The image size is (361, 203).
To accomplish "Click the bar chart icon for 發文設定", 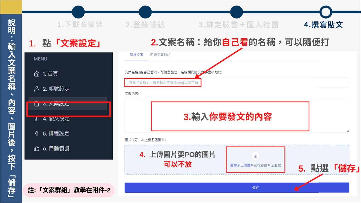I will pyautogui.click(x=37, y=119).
